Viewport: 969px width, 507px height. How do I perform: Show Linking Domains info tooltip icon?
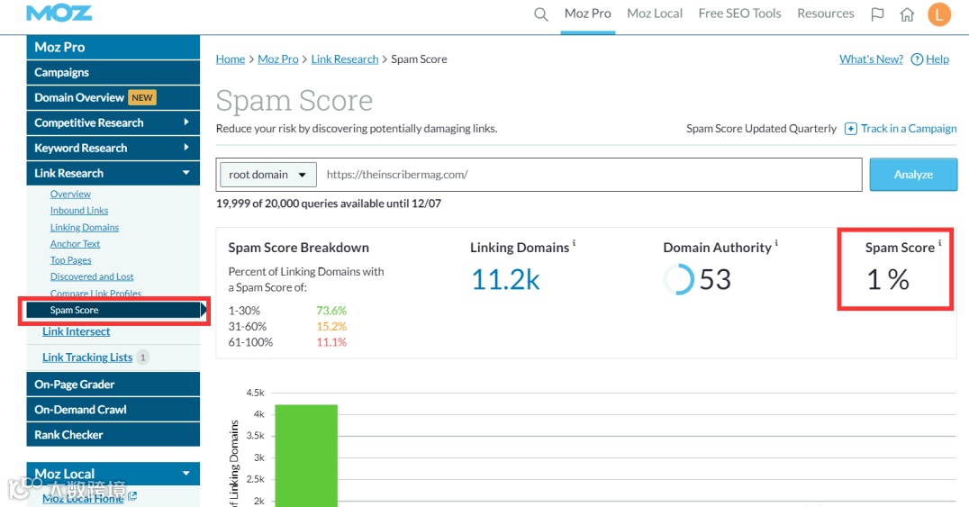click(575, 243)
